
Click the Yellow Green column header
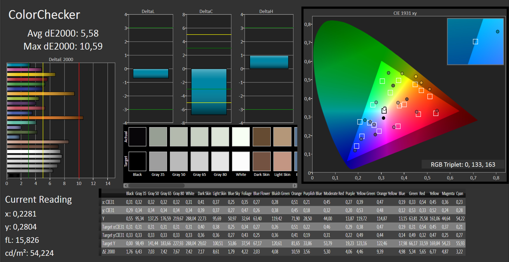click(366, 194)
